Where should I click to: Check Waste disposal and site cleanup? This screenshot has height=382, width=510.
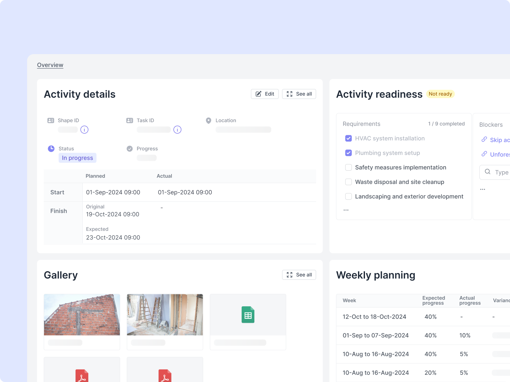click(348, 182)
